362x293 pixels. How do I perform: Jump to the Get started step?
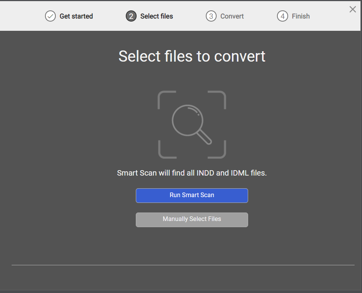pyautogui.click(x=76, y=16)
